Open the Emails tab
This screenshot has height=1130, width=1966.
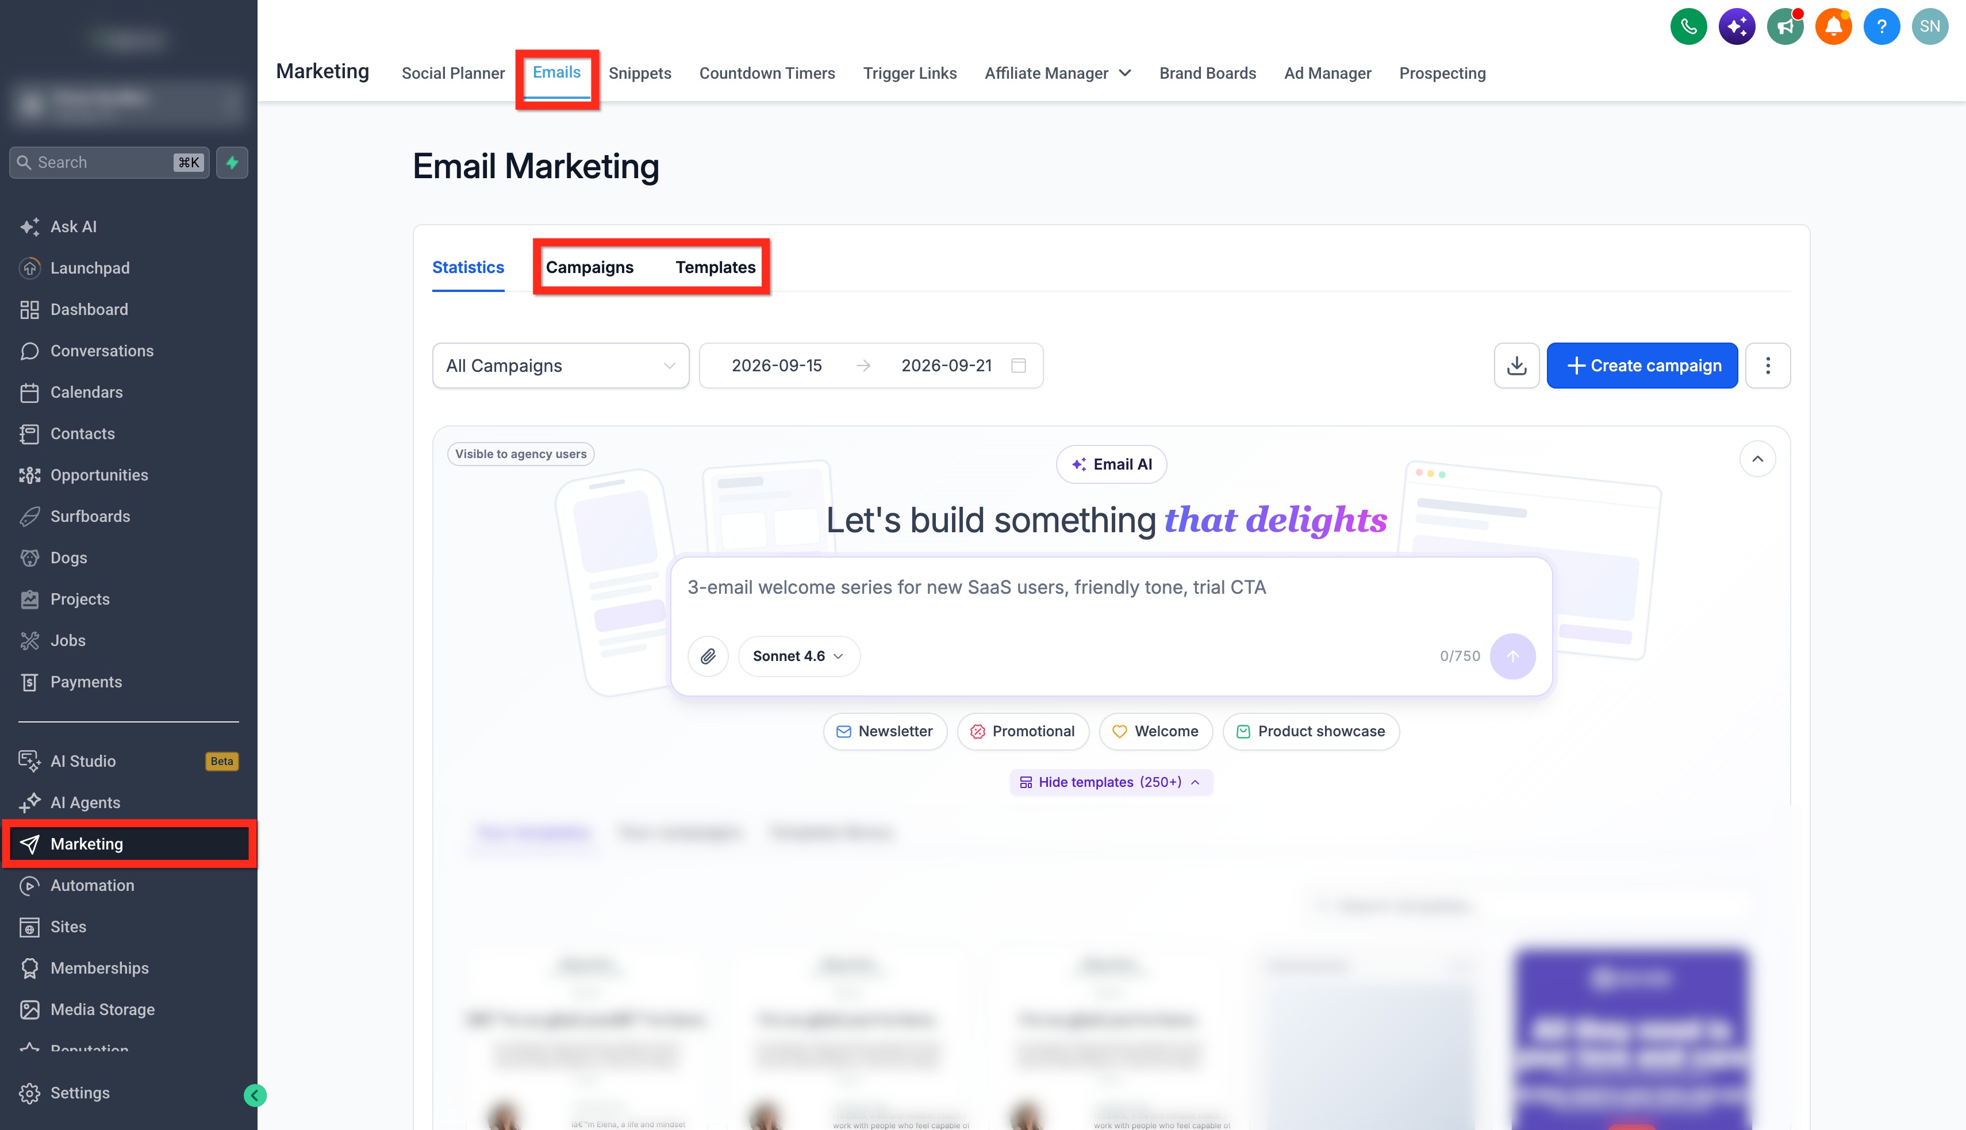coord(556,72)
